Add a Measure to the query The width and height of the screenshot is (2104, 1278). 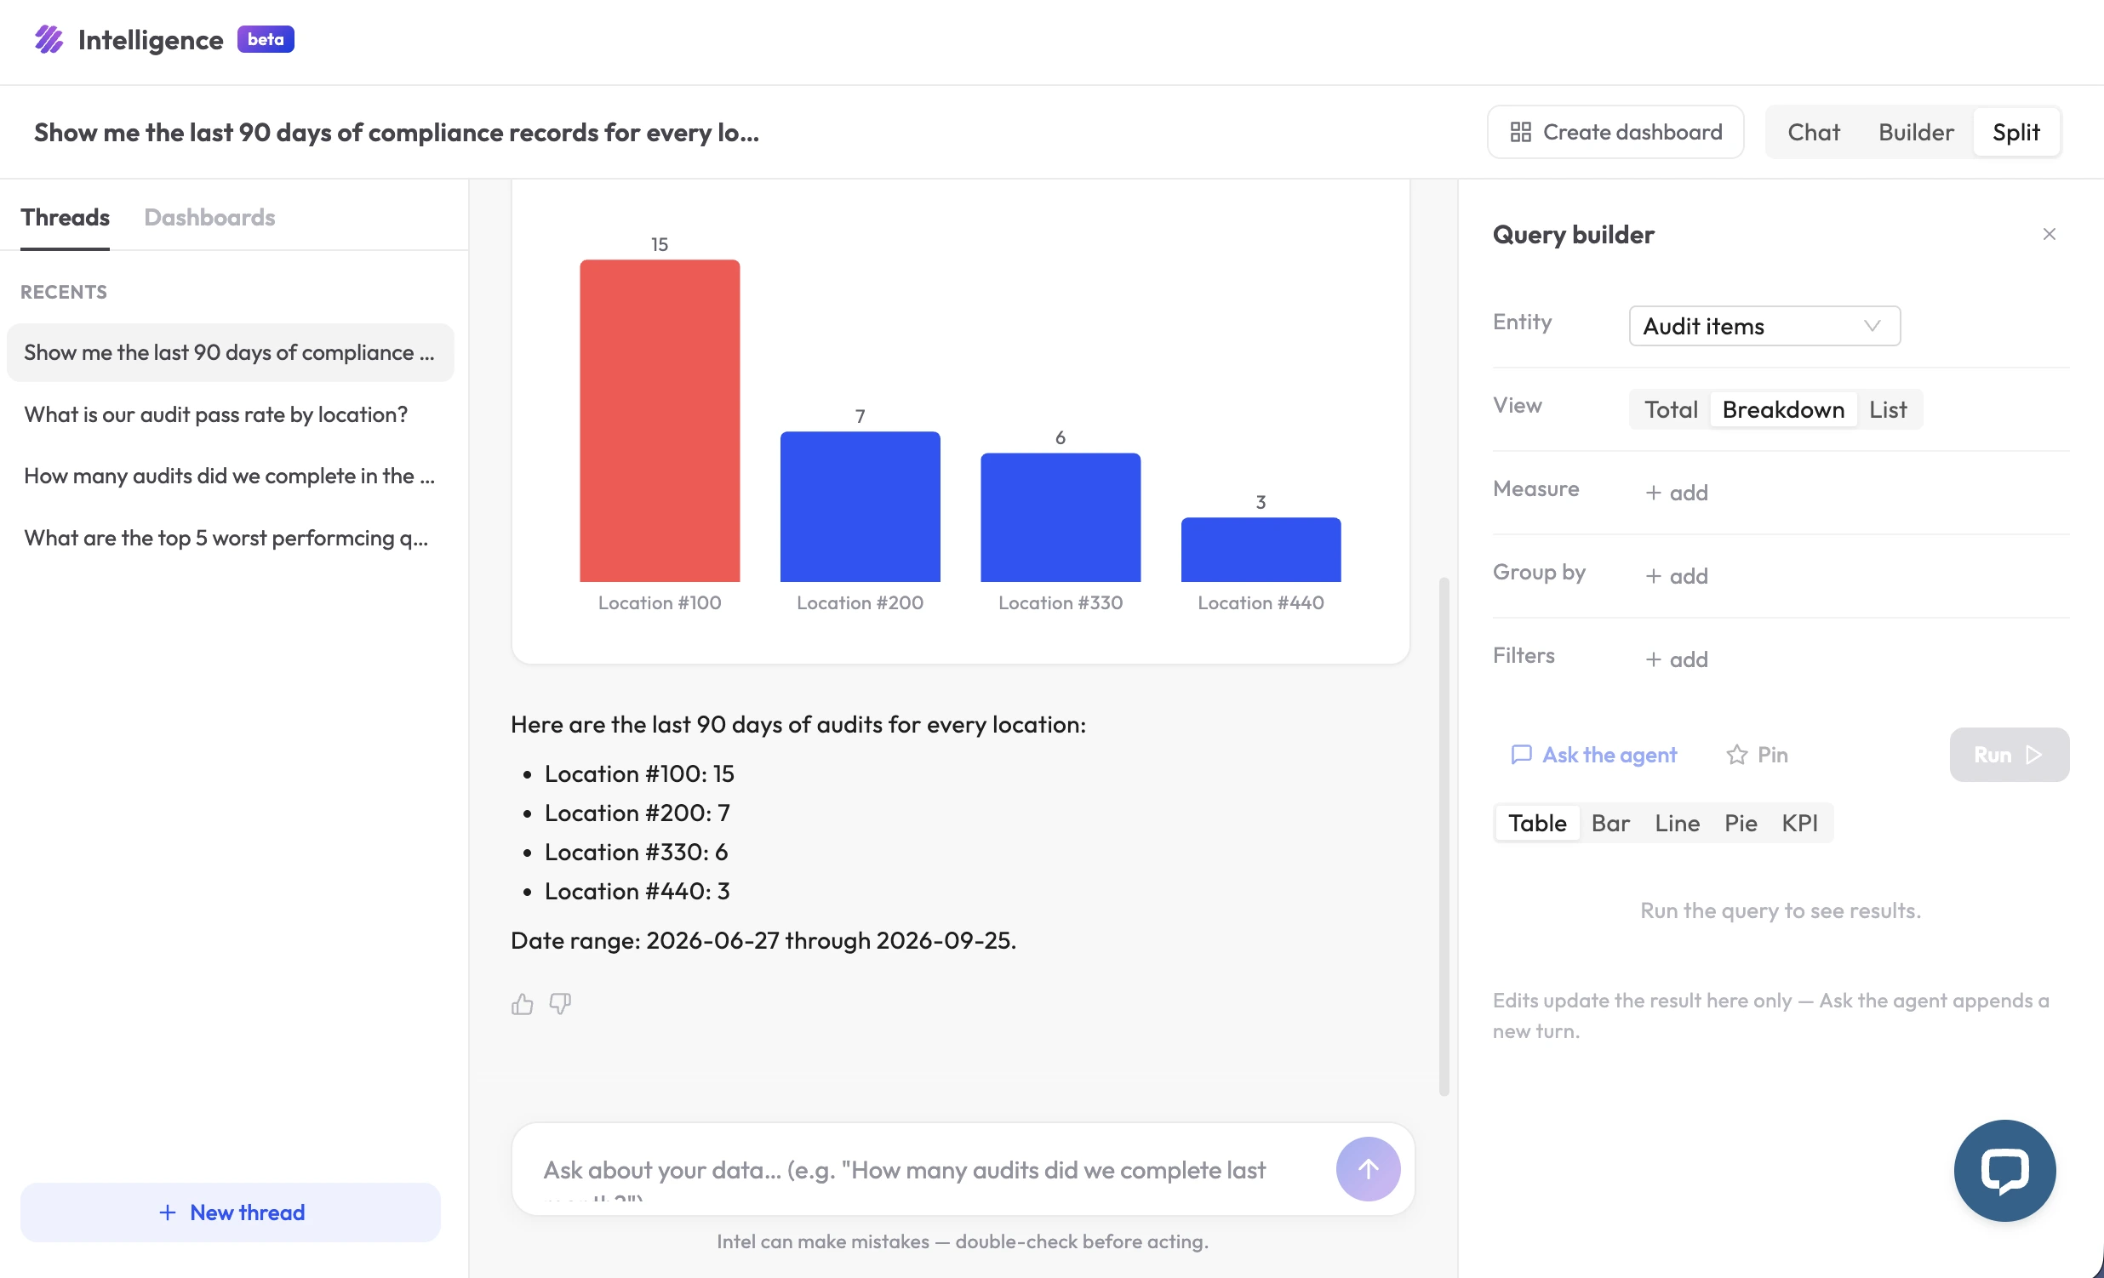point(1676,493)
